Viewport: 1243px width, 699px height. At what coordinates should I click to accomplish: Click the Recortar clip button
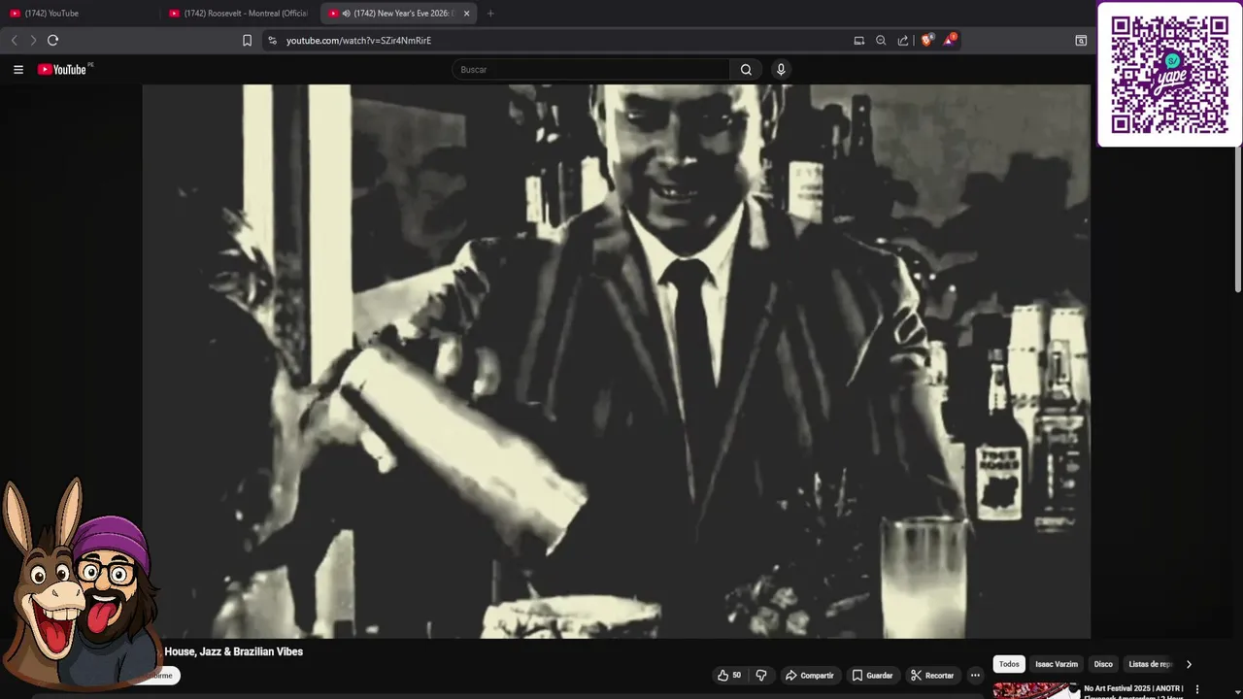click(x=932, y=676)
